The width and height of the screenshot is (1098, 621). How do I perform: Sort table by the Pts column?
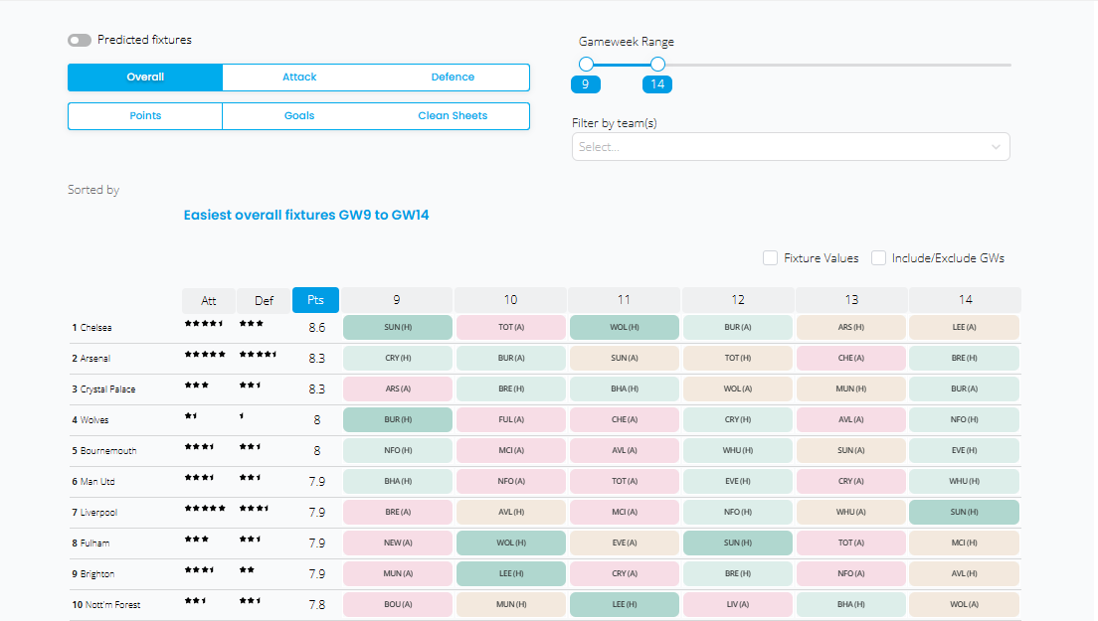[x=316, y=300]
